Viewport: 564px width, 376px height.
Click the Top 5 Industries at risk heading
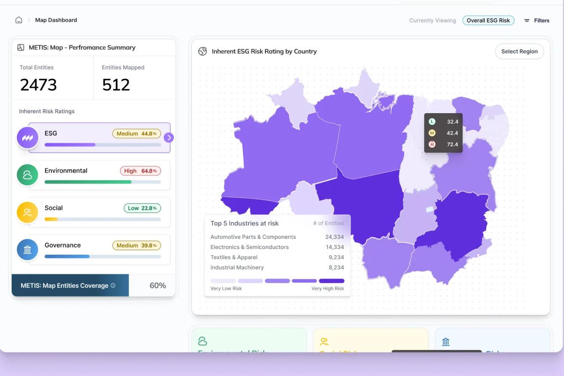(x=245, y=223)
